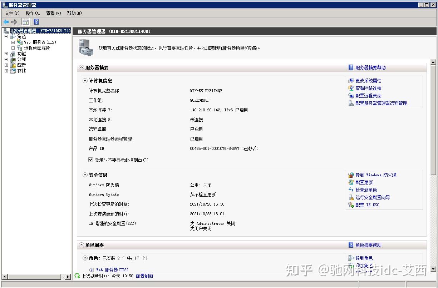The image size is (438, 288).
Task: Expand the 功能 tree node
Action: tap(6, 54)
